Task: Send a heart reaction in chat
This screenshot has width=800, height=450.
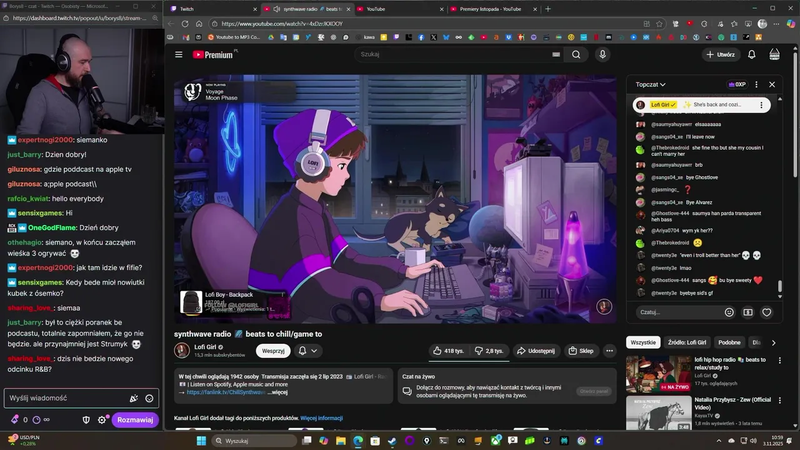Action: tap(767, 312)
